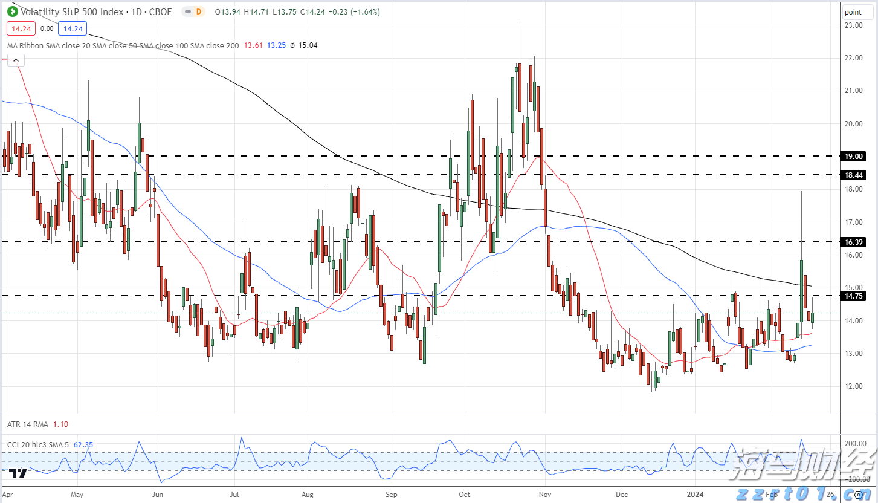This screenshot has height=503, width=878.
Task: Click the "2024" label on the time axis
Action: coord(696,494)
